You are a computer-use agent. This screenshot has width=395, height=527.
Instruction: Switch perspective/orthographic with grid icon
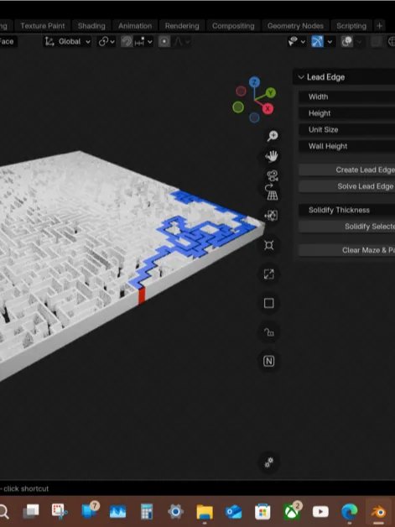point(272,193)
